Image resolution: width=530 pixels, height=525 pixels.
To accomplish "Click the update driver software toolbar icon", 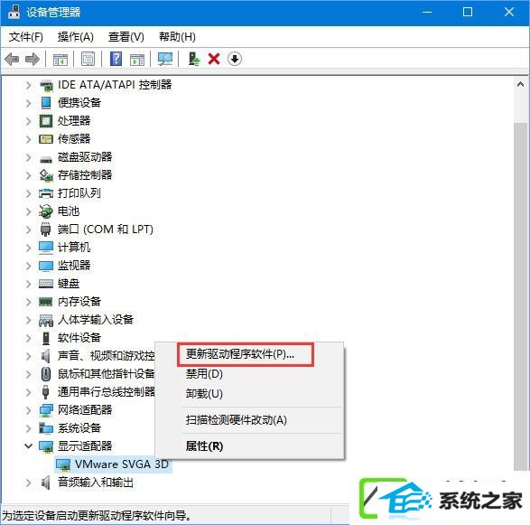I will tap(194, 60).
